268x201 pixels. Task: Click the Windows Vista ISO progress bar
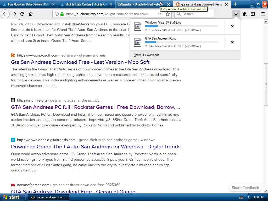(x=182, y=26)
